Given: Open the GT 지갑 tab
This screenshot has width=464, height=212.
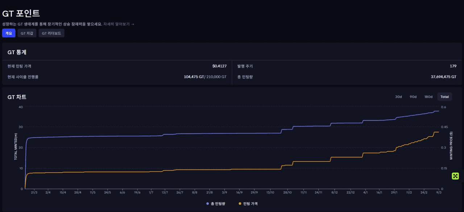Looking at the screenshot, I should pyautogui.click(x=27, y=33).
